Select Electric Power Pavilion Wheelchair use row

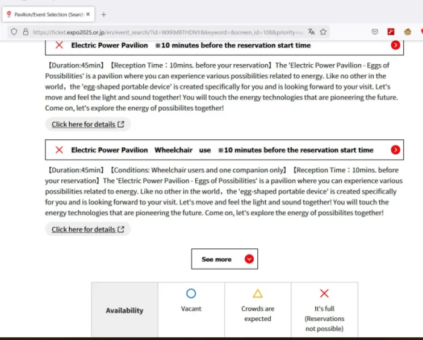click(x=224, y=150)
